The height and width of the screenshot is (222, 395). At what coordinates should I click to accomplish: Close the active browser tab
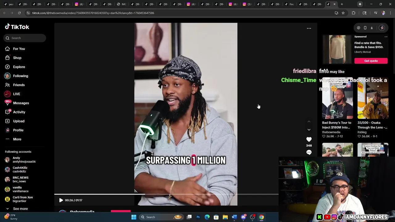click(335, 4)
